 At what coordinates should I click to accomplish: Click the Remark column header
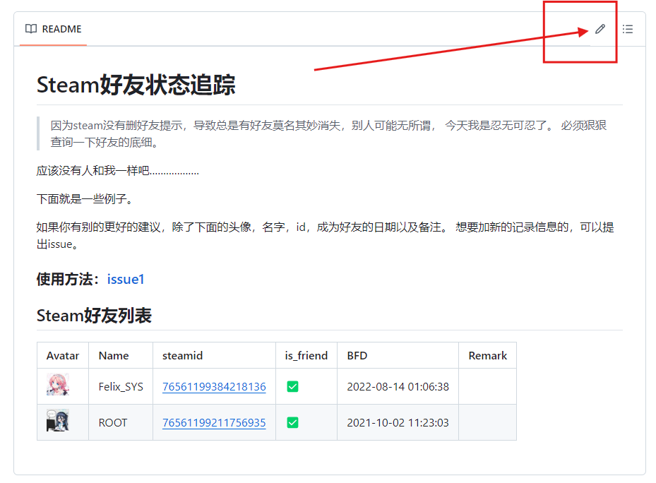[x=487, y=356]
